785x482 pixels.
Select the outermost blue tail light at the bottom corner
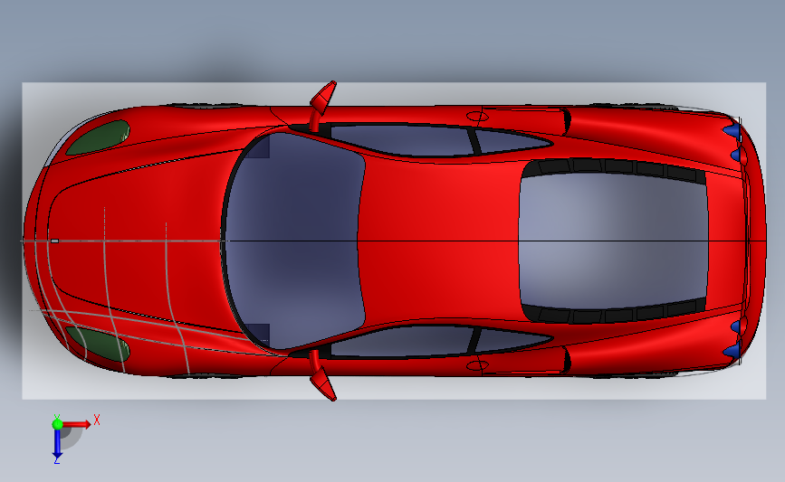(732, 351)
